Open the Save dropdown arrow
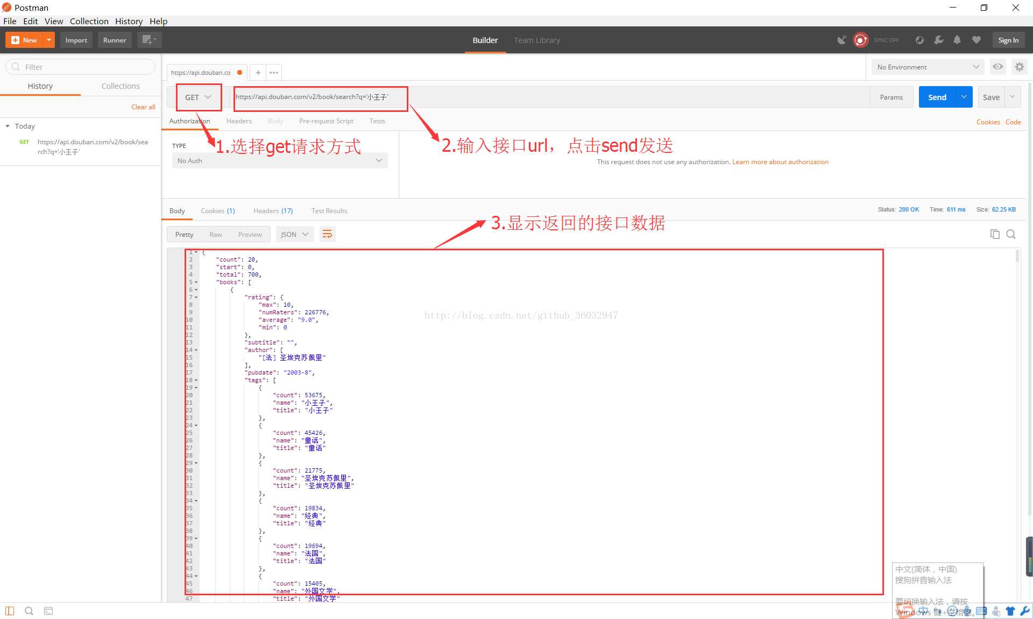The width and height of the screenshot is (1033, 619). [x=1013, y=97]
